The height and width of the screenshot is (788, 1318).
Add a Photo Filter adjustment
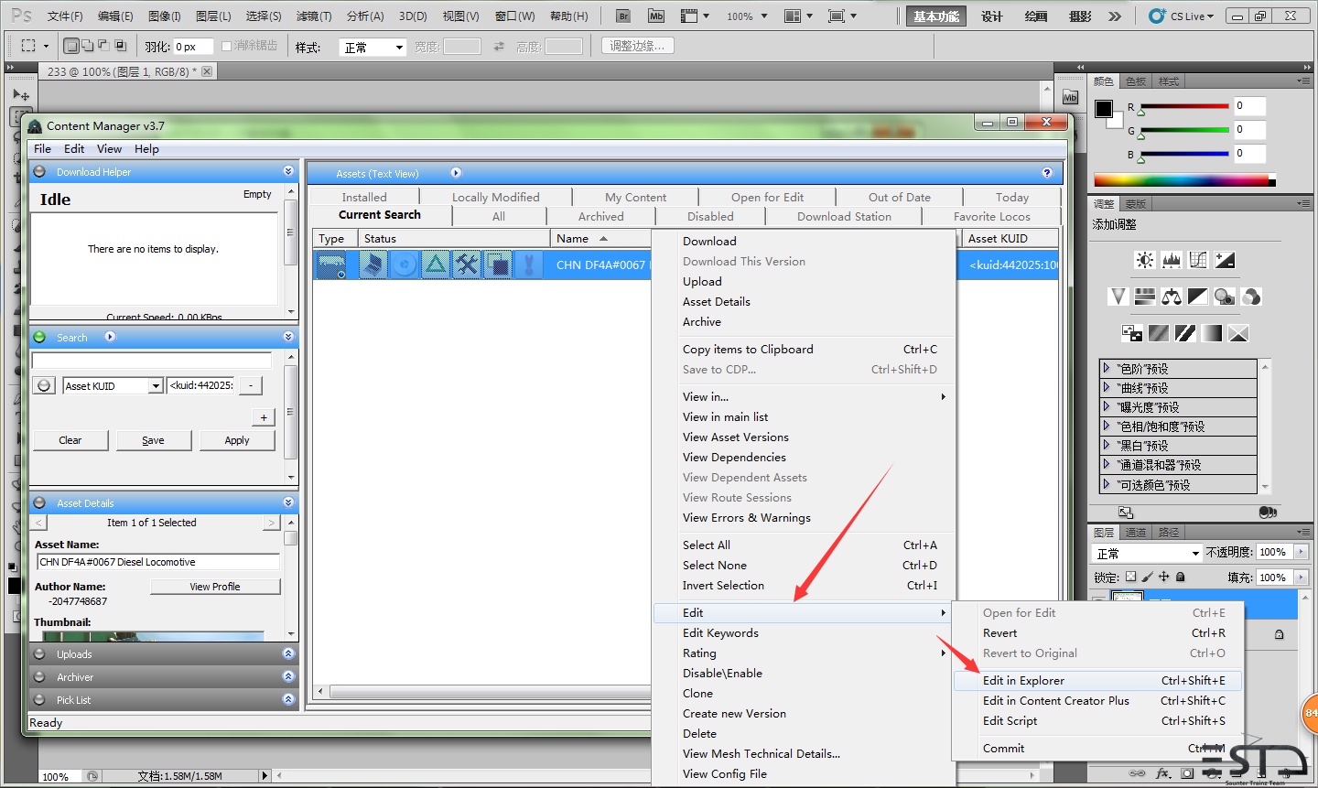click(1224, 297)
